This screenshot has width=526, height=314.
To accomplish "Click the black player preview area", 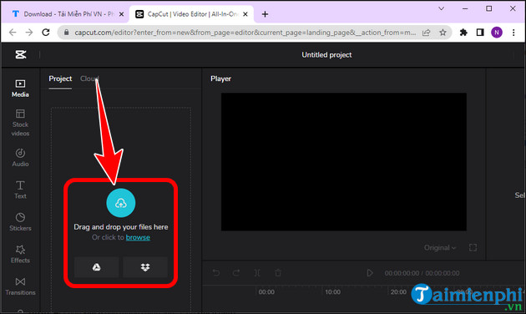I will pos(344,162).
